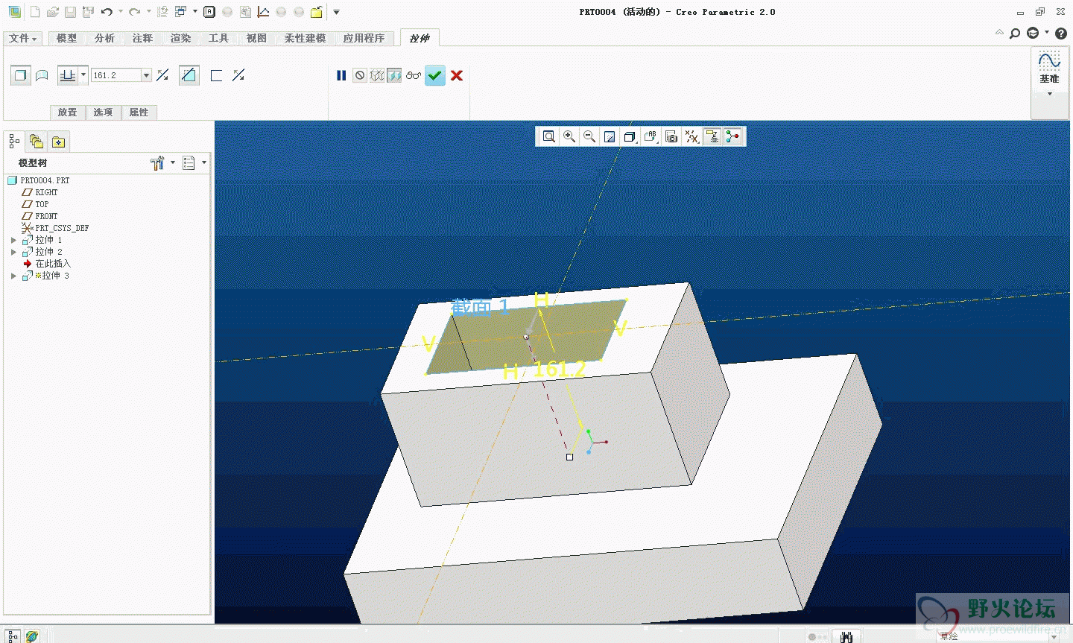Switch to the 分析 ribbon tab
This screenshot has width=1073, height=643.
104,38
